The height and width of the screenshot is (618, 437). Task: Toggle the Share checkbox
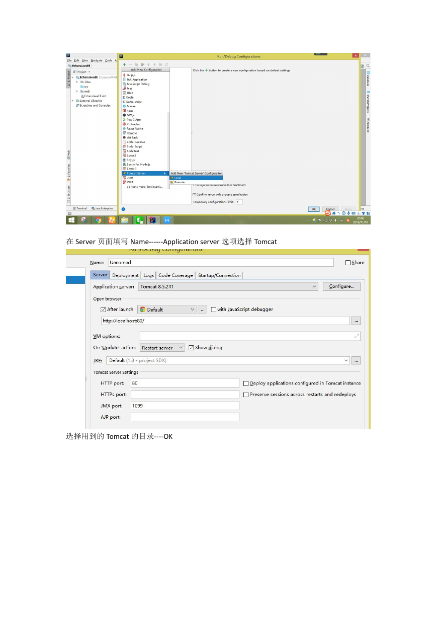coord(348,263)
